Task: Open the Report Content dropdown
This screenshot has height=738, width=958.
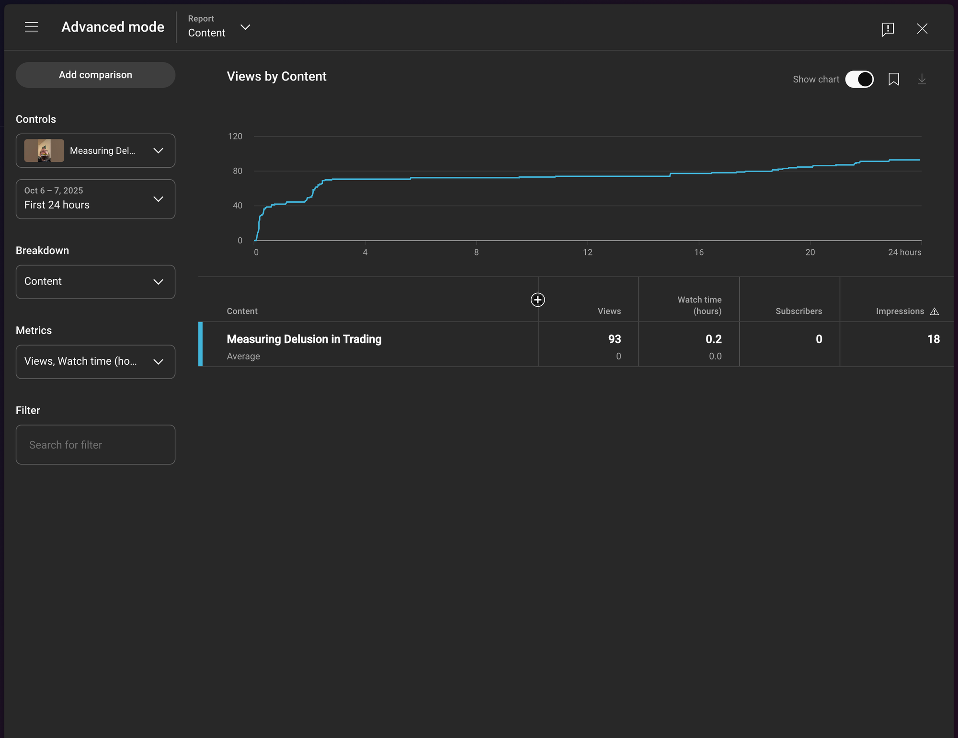Action: 219,27
